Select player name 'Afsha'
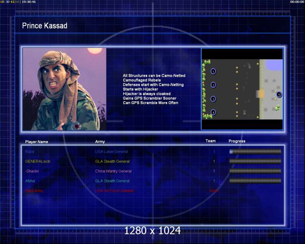This screenshot has width=305, height=244. click(30, 181)
